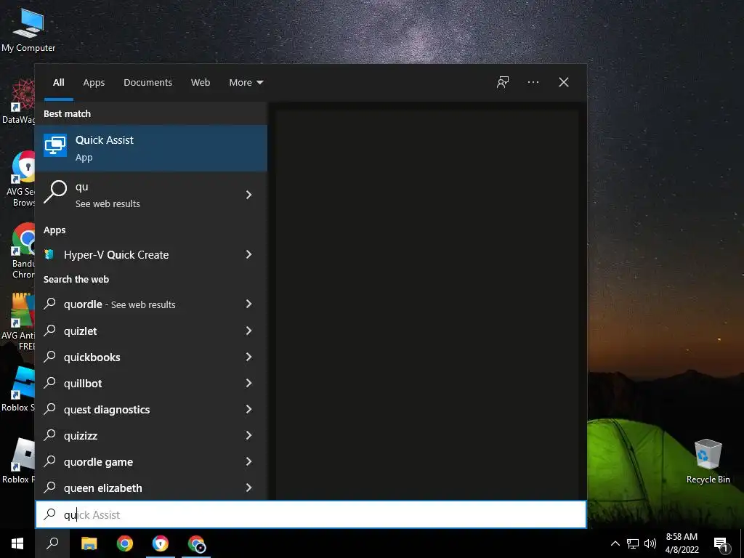The width and height of the screenshot is (744, 558).
Task: Expand the quordle suggestion arrow
Action: (x=248, y=304)
